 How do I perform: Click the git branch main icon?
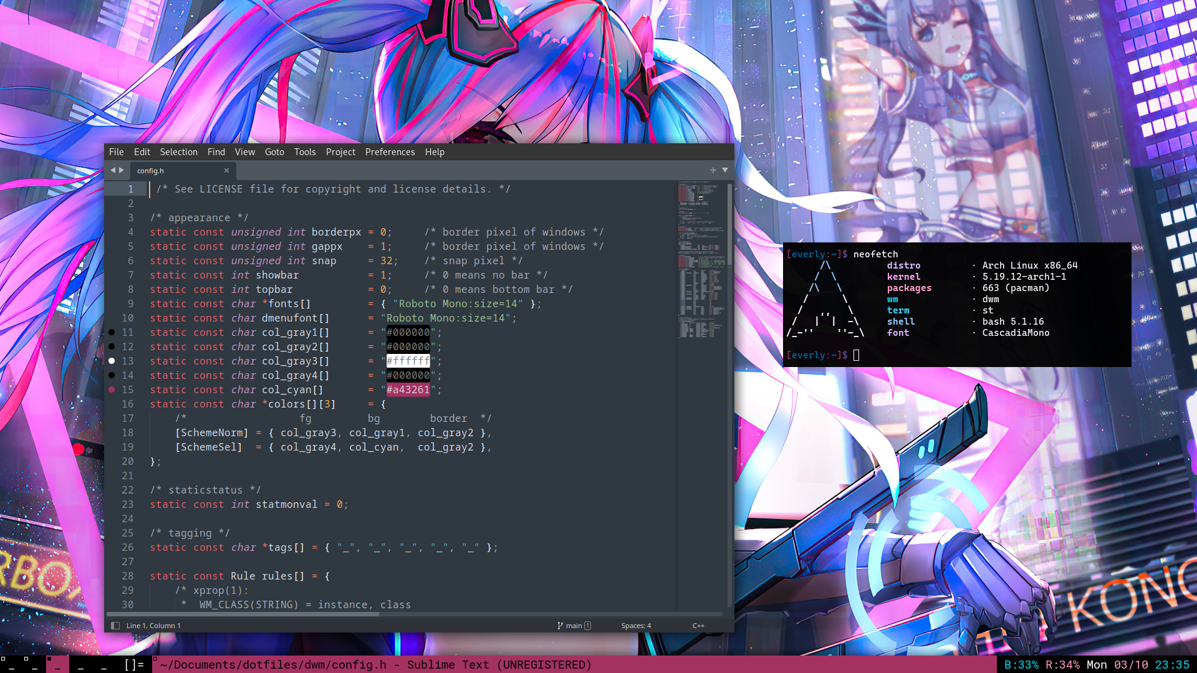click(560, 626)
